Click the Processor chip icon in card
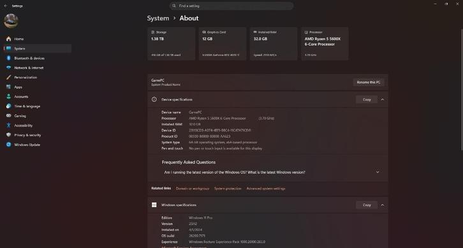 pos(306,32)
